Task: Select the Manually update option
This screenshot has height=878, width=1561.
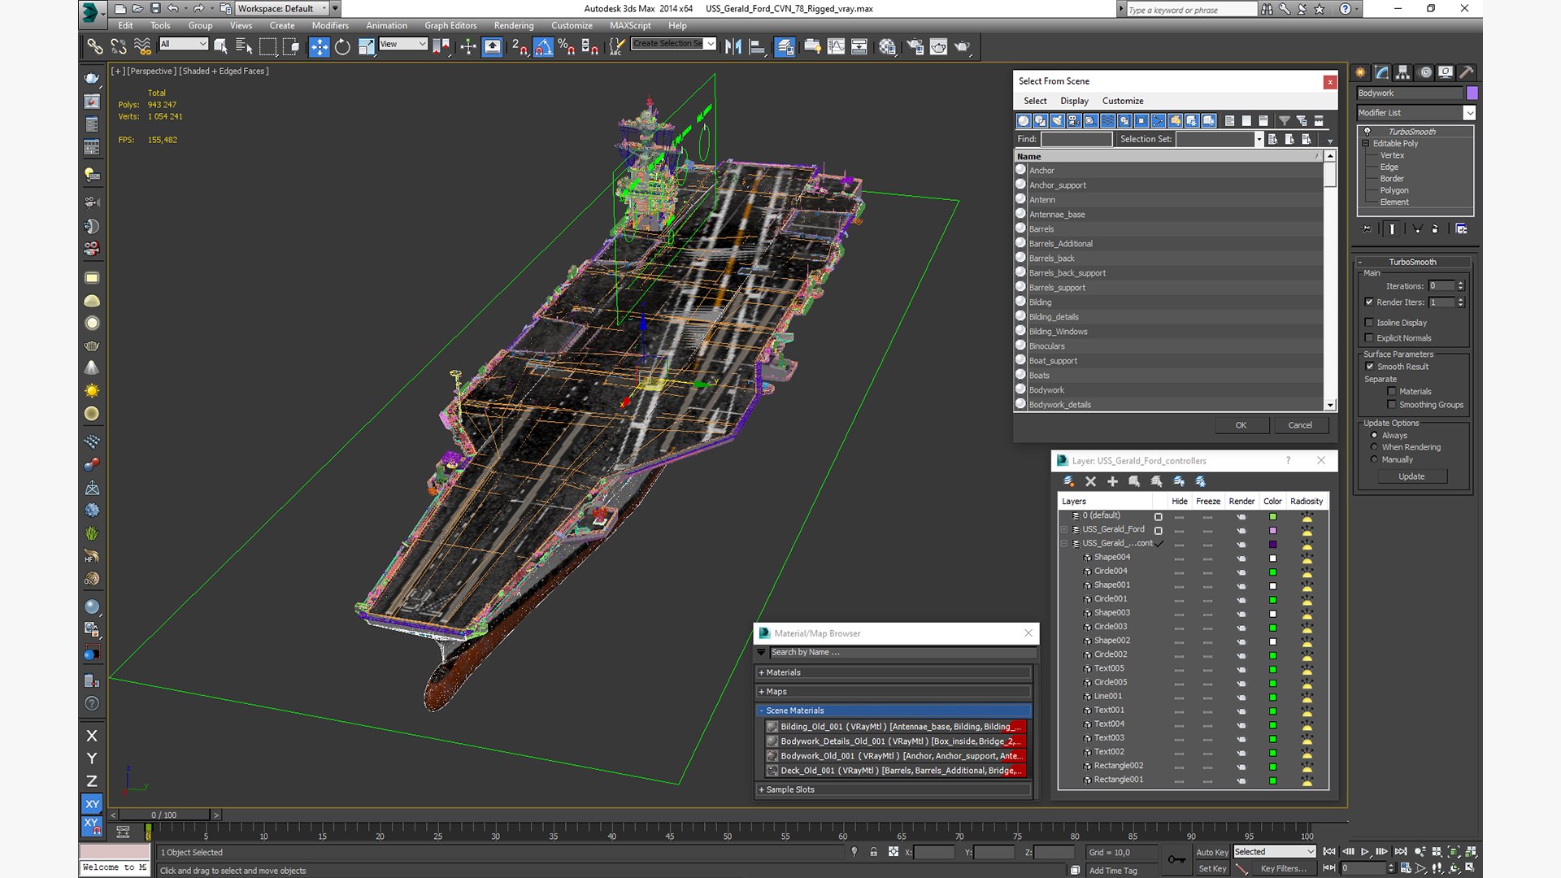Action: (1374, 459)
